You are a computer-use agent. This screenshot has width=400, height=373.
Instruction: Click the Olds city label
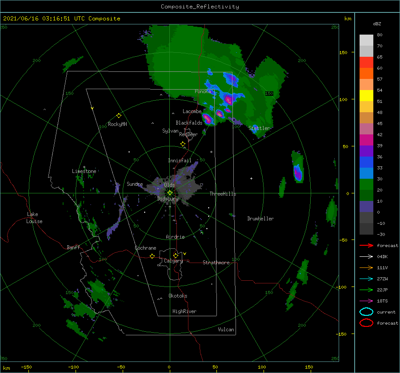coord(169,185)
